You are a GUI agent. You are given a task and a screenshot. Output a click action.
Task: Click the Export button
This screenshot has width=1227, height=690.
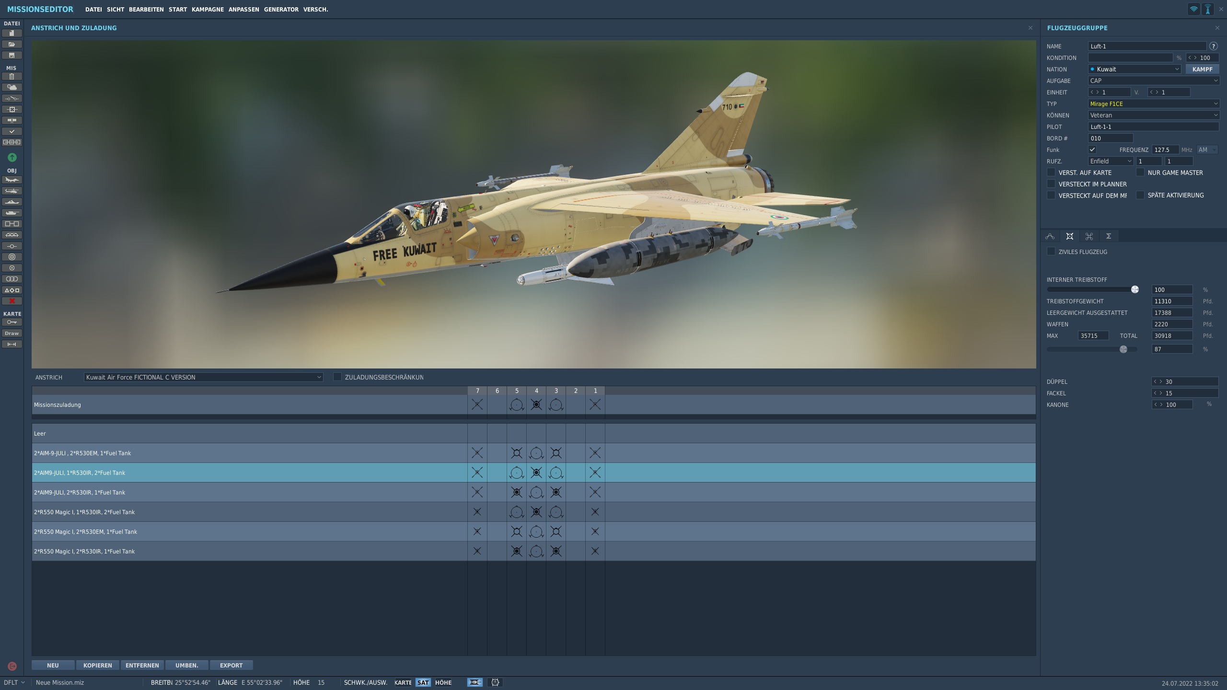(x=231, y=665)
